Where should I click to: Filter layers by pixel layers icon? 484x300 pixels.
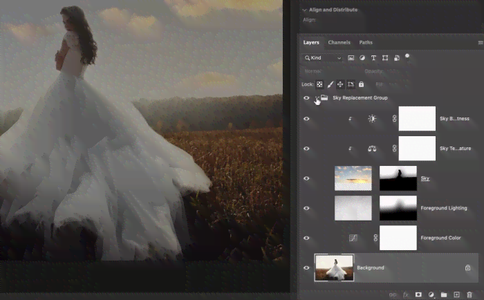(351, 57)
